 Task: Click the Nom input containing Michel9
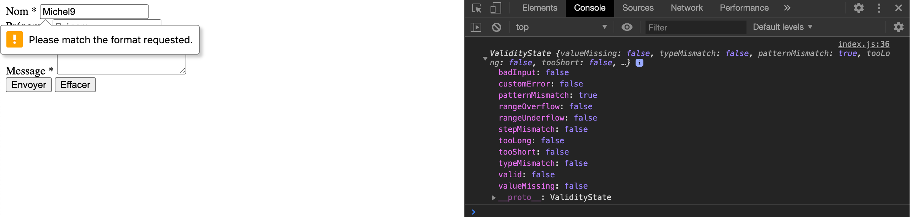point(94,11)
